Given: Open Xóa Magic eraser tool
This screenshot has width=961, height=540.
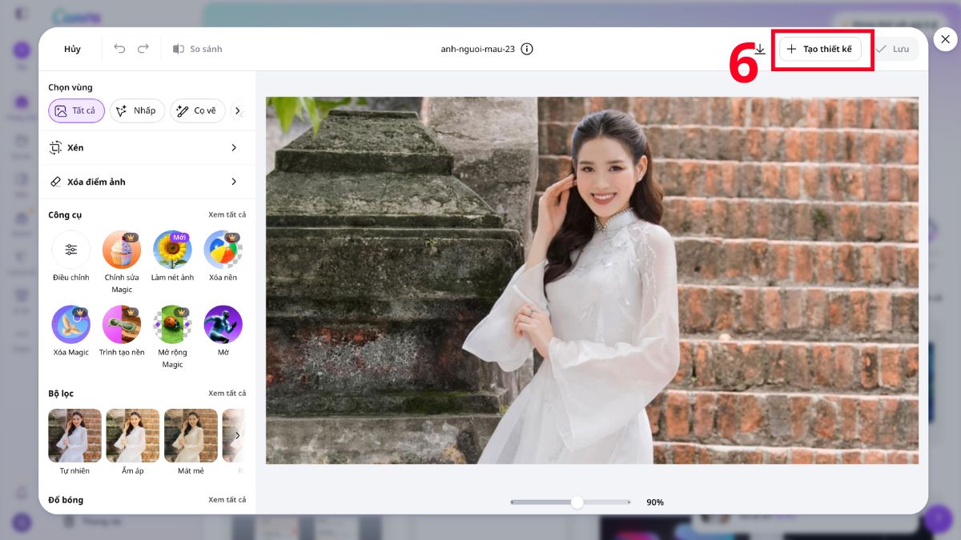Looking at the screenshot, I should [71, 330].
